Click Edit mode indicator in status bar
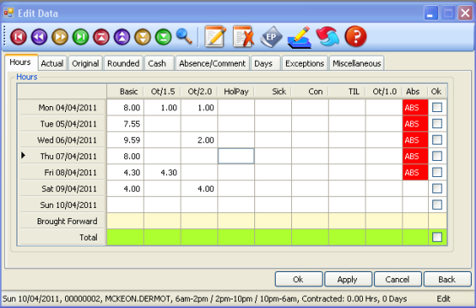The width and height of the screenshot is (476, 308). coord(443,299)
